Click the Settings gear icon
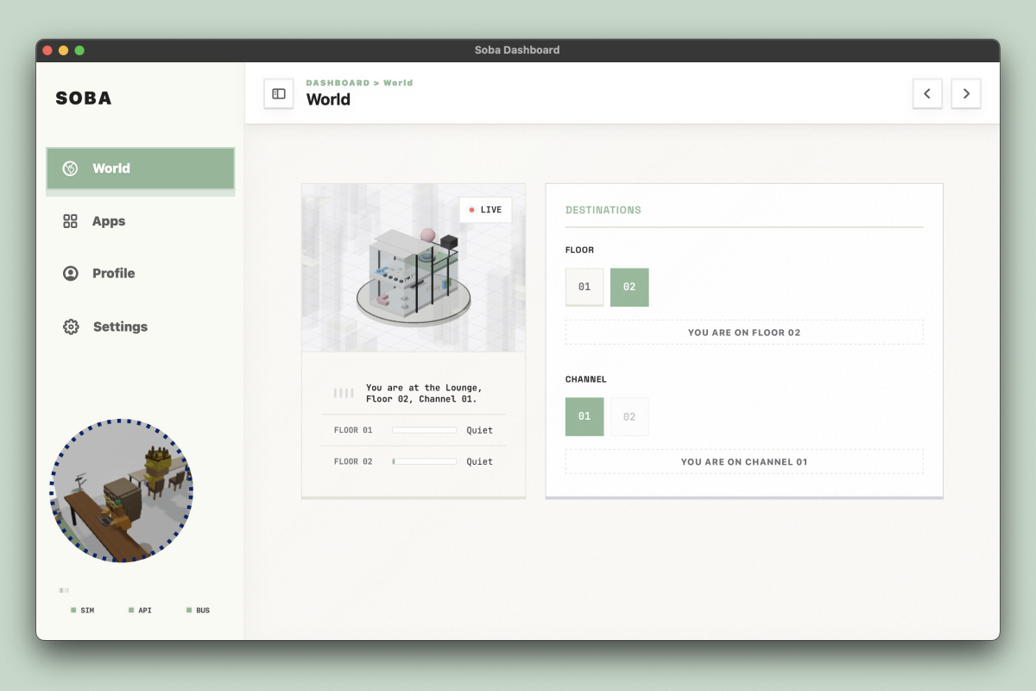 (x=71, y=326)
